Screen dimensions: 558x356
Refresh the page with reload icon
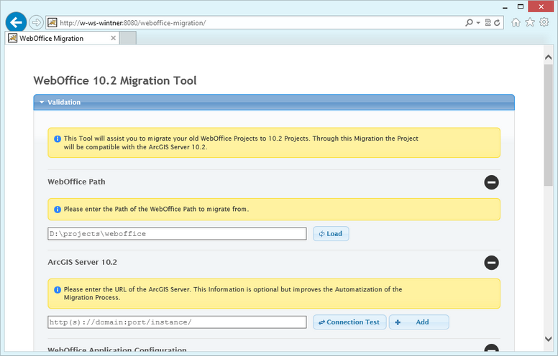point(497,23)
